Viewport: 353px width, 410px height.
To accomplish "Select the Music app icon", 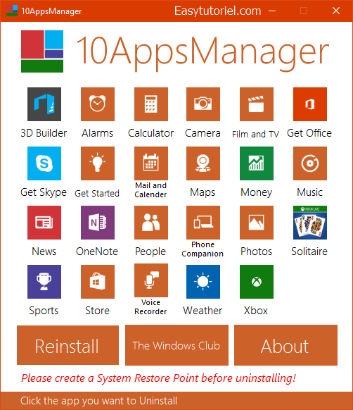I will coord(310,163).
